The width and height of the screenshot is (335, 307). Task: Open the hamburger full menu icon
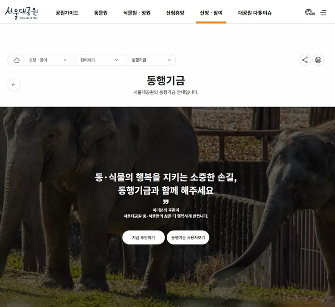pyautogui.click(x=323, y=13)
